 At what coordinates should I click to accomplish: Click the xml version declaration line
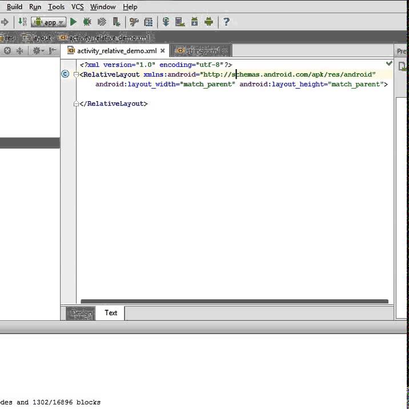tap(156, 65)
